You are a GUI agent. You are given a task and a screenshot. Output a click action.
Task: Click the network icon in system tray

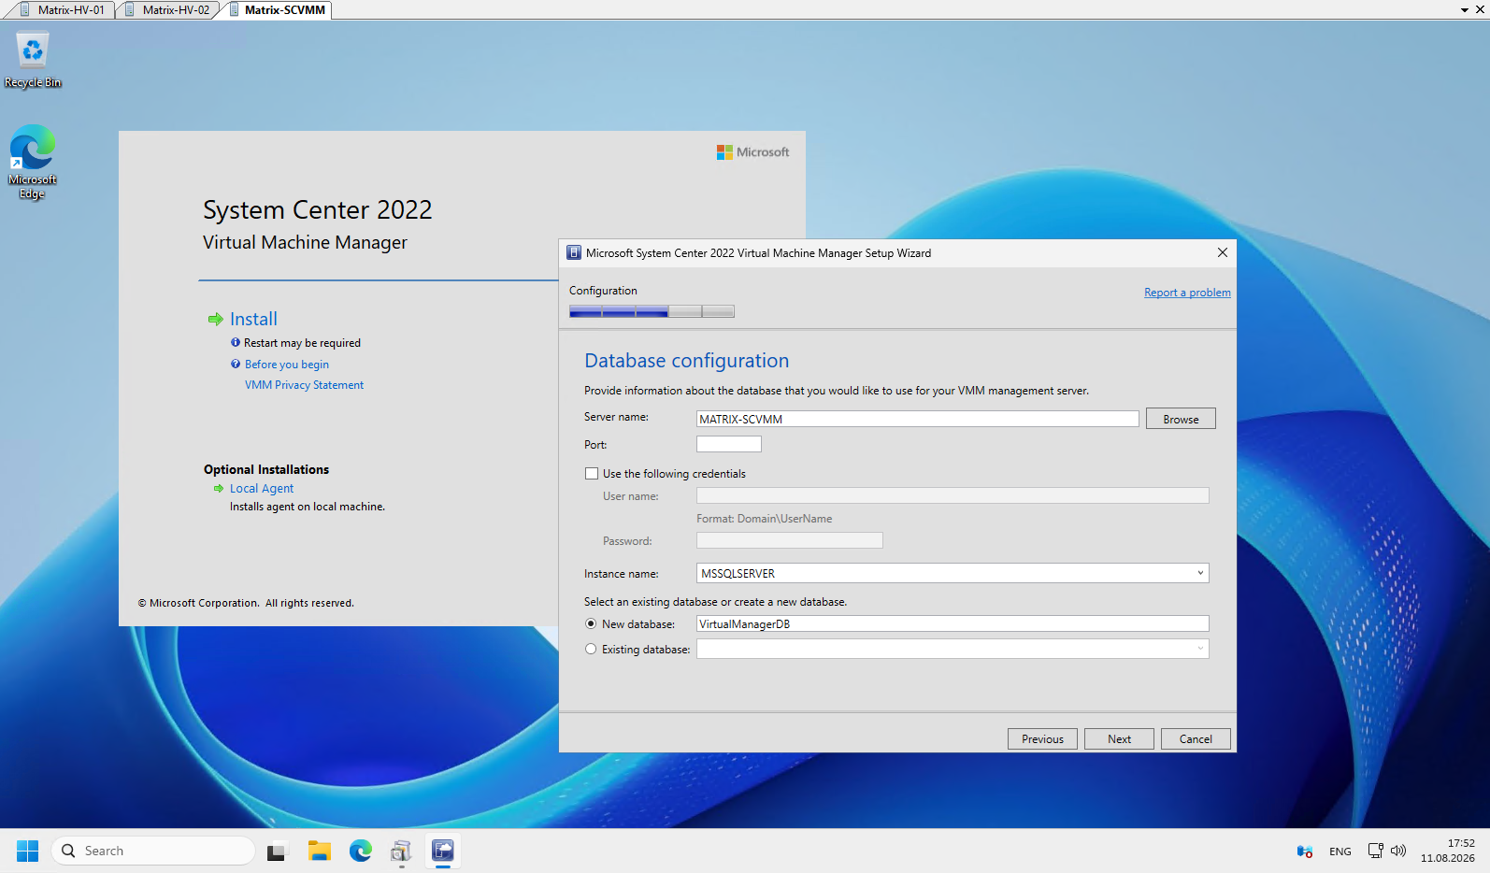[x=1375, y=851]
